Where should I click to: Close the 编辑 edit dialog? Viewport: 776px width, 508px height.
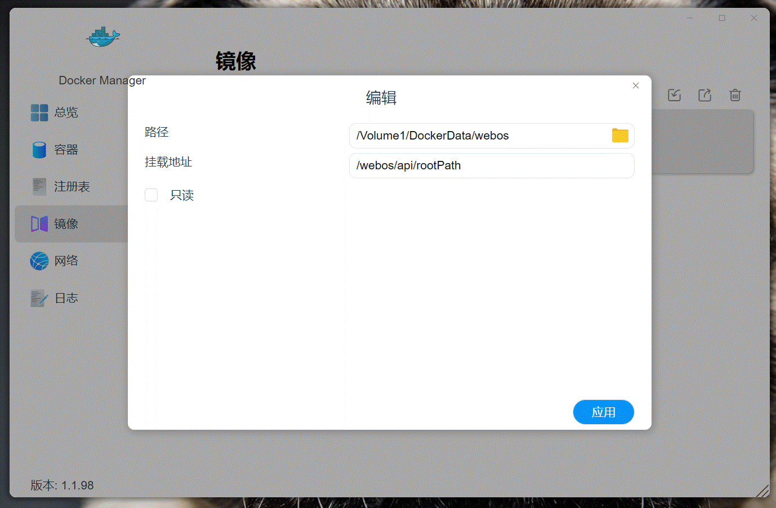pyautogui.click(x=635, y=86)
